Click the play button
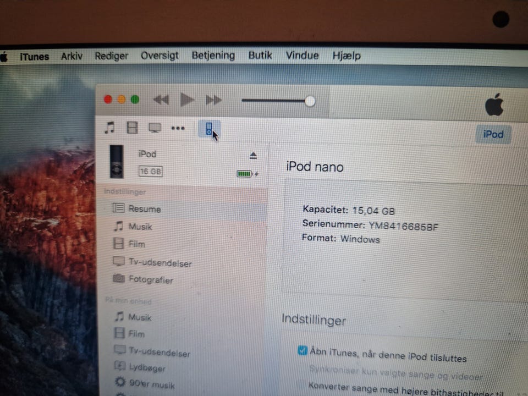Screen dimensions: 528x396 (187, 100)
